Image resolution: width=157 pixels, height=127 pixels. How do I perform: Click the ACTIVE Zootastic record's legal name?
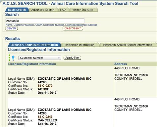point(65,79)
